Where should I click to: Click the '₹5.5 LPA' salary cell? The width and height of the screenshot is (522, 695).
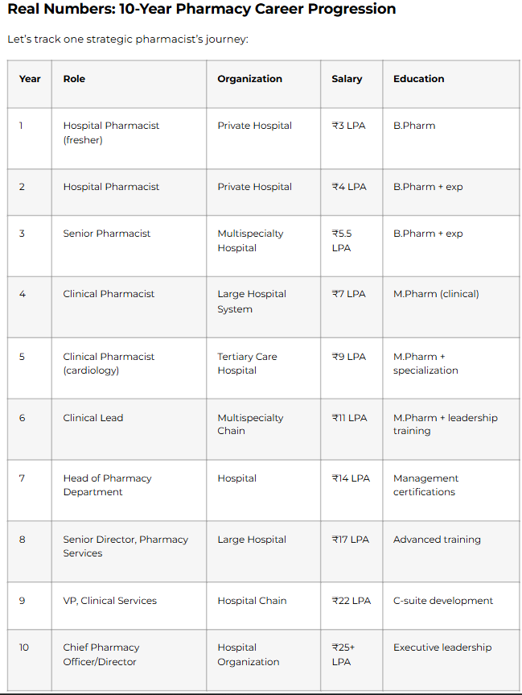coord(342,241)
